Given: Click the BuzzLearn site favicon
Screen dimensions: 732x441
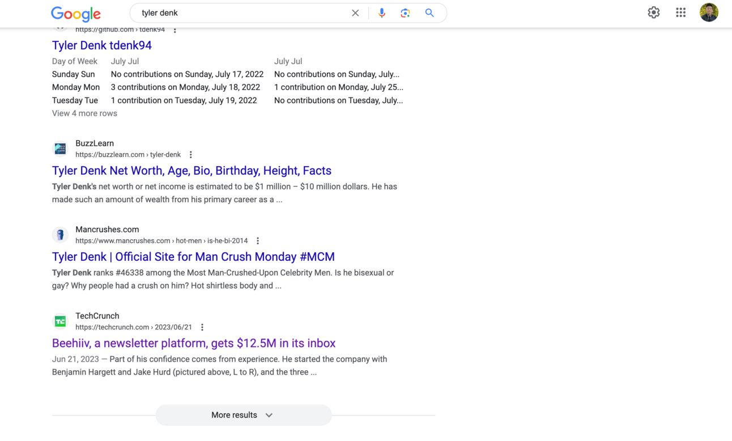Looking at the screenshot, I should (x=60, y=149).
